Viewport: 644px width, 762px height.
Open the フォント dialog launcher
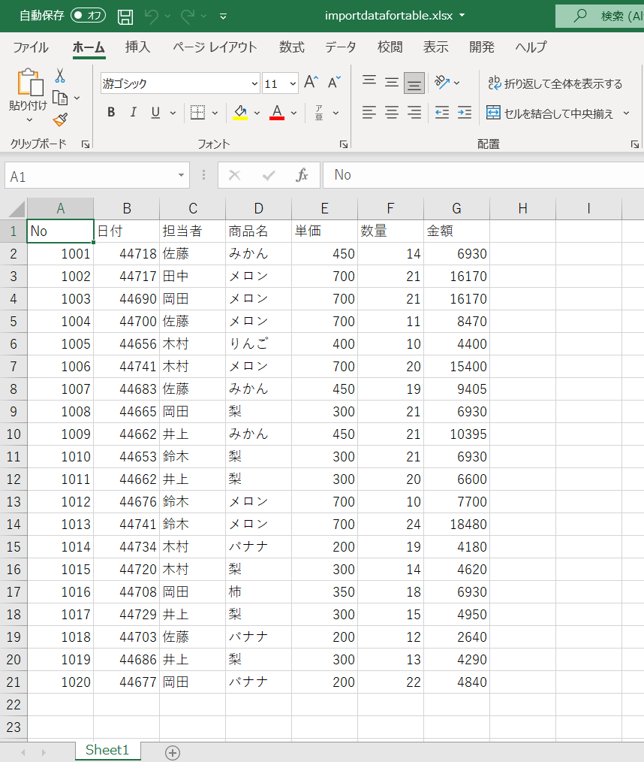click(344, 144)
